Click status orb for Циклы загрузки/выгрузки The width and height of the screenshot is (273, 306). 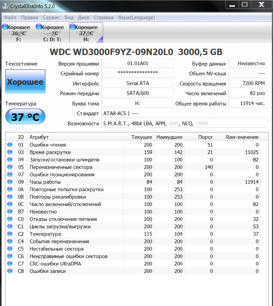pos(10,226)
